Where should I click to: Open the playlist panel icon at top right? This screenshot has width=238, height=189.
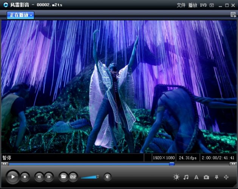pyautogui.click(x=233, y=15)
